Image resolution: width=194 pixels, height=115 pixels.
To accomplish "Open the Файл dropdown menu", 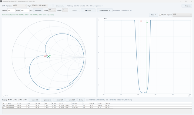I will coord(153,15).
